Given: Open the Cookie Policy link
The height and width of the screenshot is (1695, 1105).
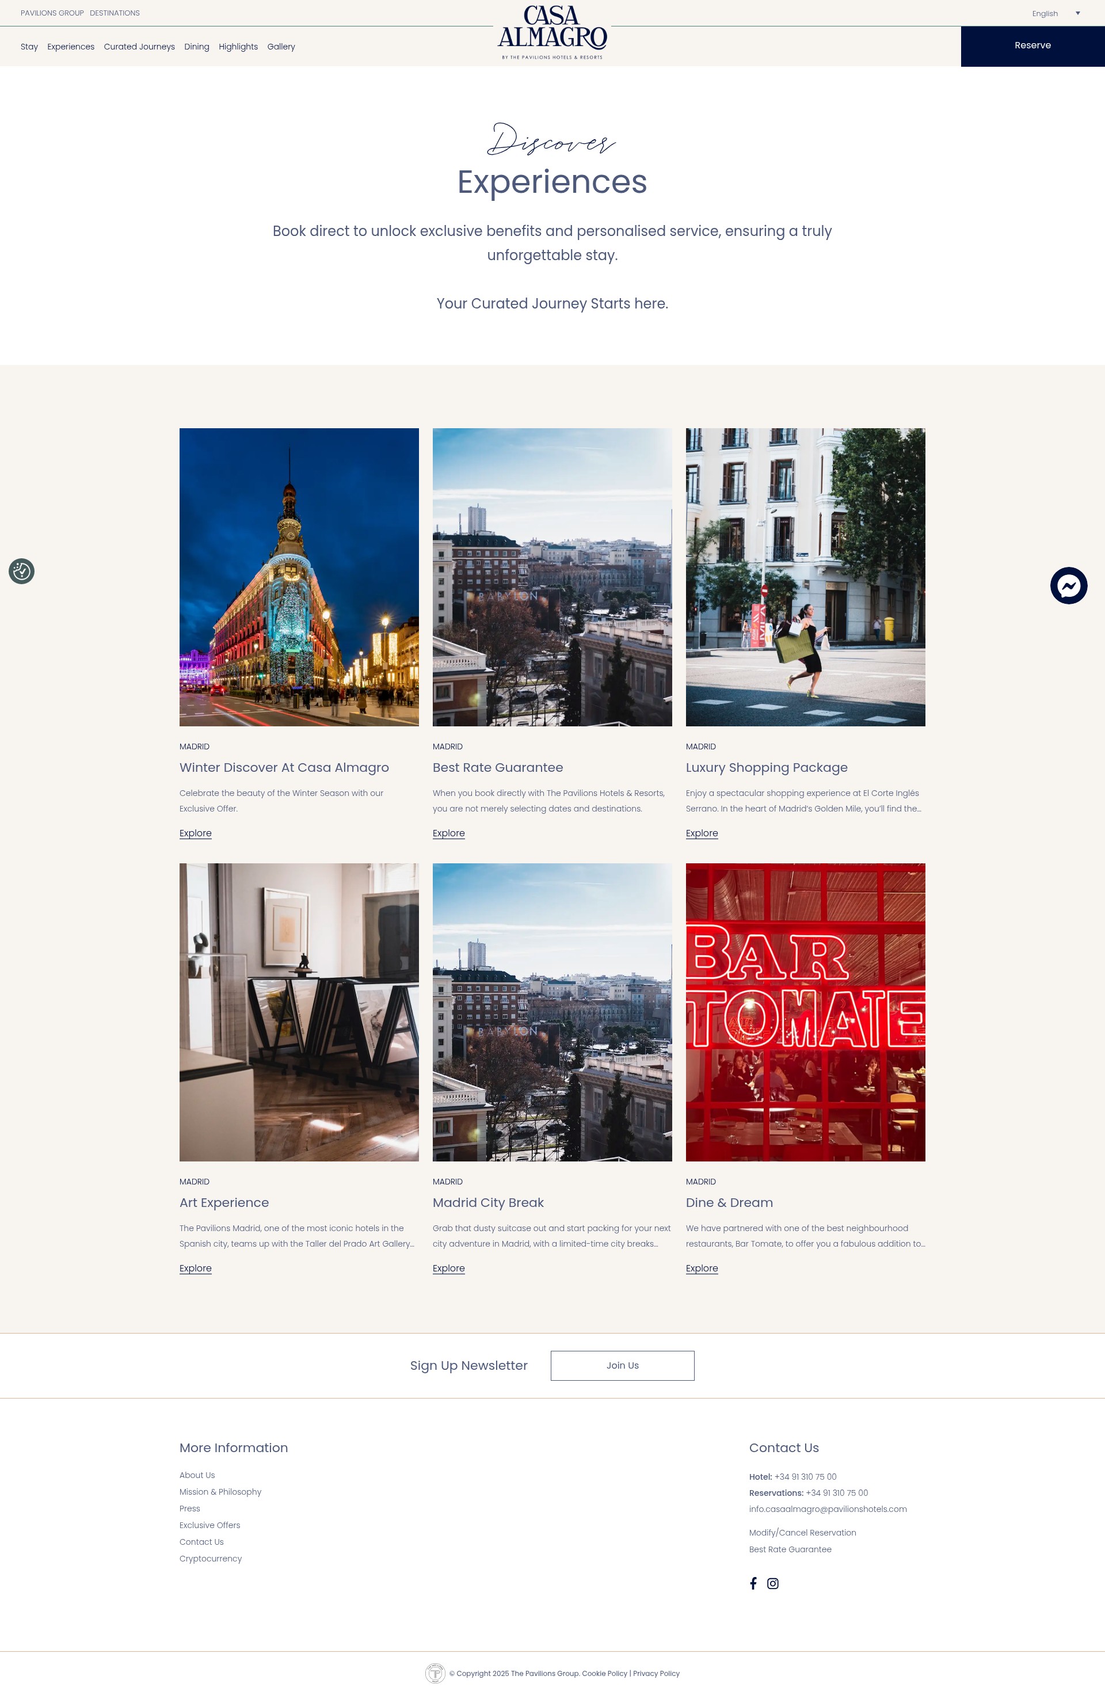Looking at the screenshot, I should (604, 1674).
